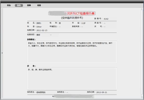Click the 床号 label
The image size is (144, 100).
click(98, 27)
